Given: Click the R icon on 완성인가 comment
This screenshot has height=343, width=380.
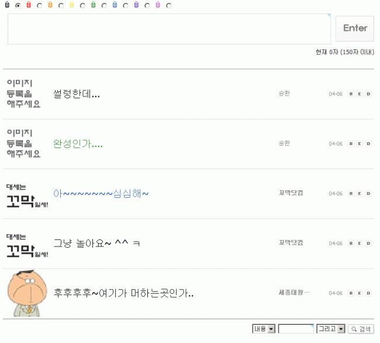Looking at the screenshot, I should click(x=351, y=144).
